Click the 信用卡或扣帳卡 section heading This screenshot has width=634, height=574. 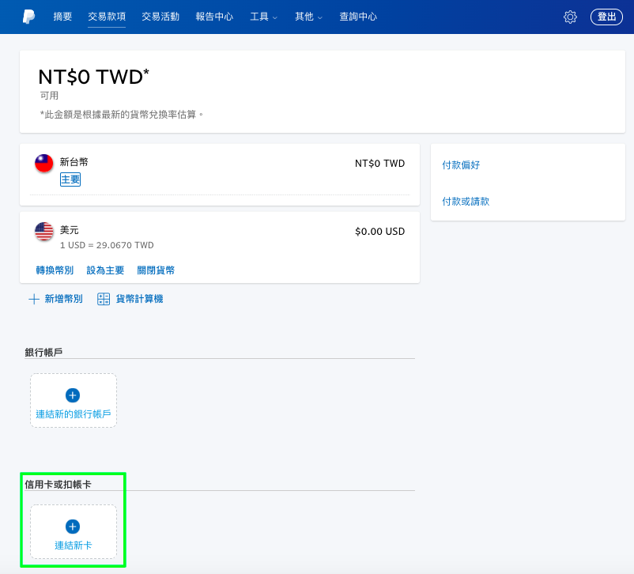point(58,485)
